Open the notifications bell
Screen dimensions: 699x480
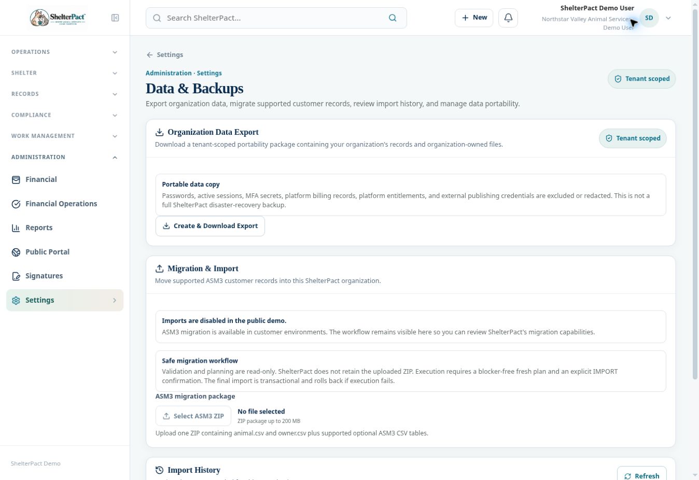508,18
